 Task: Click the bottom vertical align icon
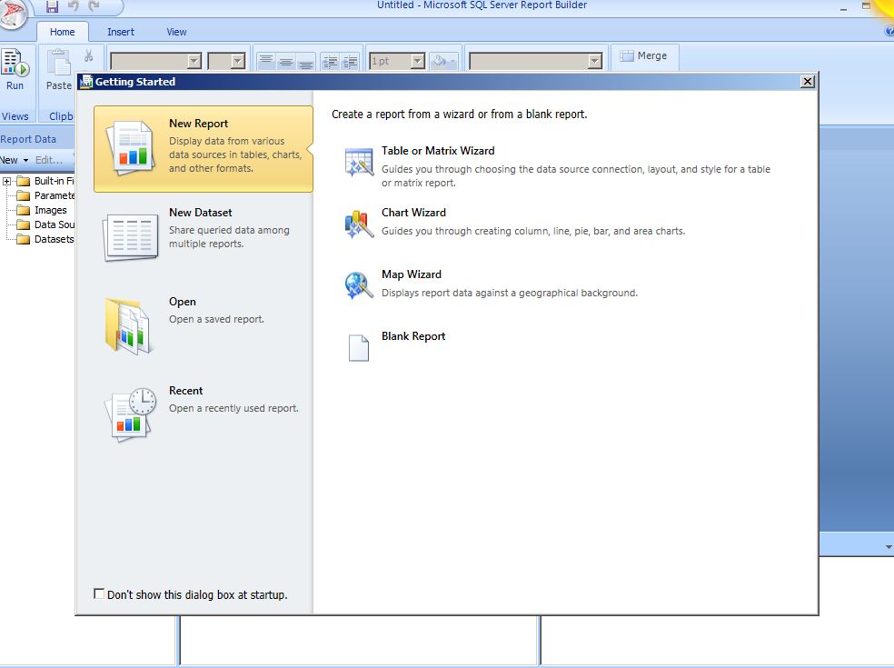[x=305, y=61]
